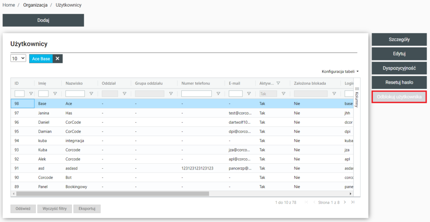Go to Organizacja breadcrumb
The width and height of the screenshot is (430, 222).
click(x=35, y=5)
